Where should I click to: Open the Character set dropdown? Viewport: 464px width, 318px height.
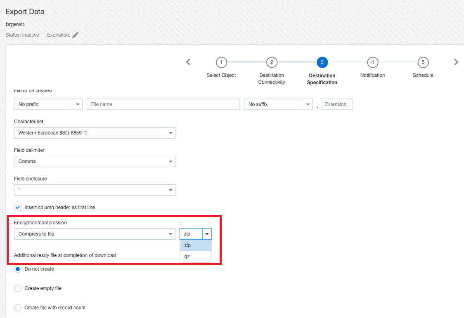(170, 132)
